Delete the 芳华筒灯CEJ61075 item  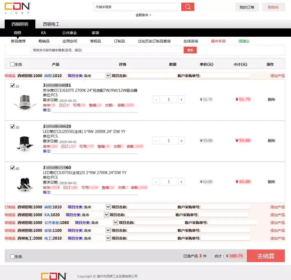pos(271,99)
